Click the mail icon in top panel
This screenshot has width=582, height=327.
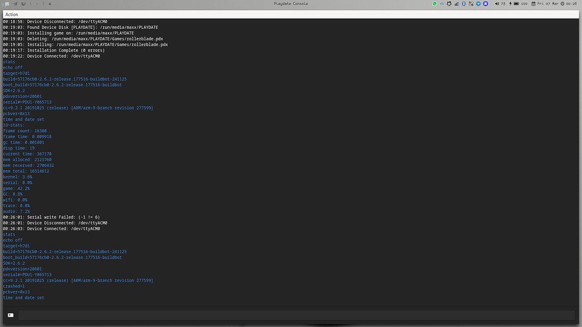7,4
